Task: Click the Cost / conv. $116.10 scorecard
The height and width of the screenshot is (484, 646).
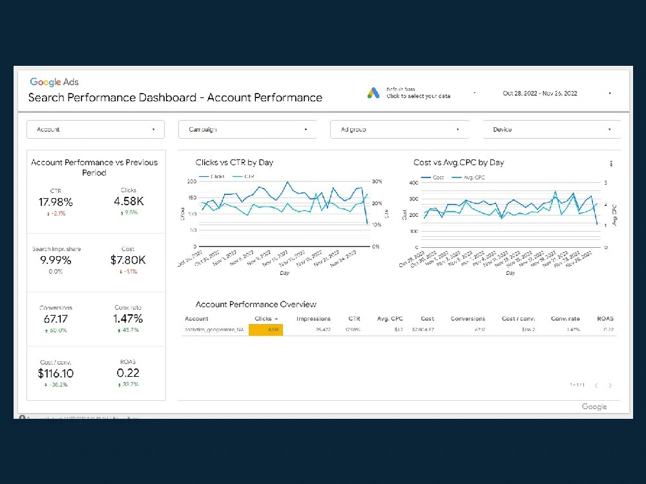Action: [x=56, y=373]
